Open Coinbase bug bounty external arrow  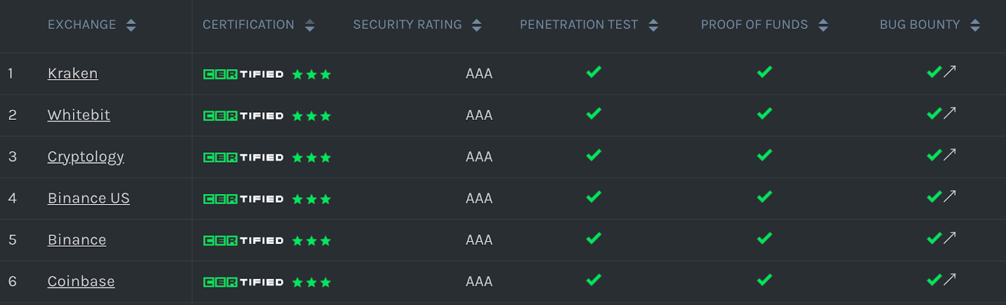[949, 279]
